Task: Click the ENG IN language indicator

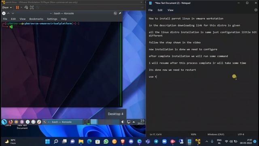Action: pos(219,142)
